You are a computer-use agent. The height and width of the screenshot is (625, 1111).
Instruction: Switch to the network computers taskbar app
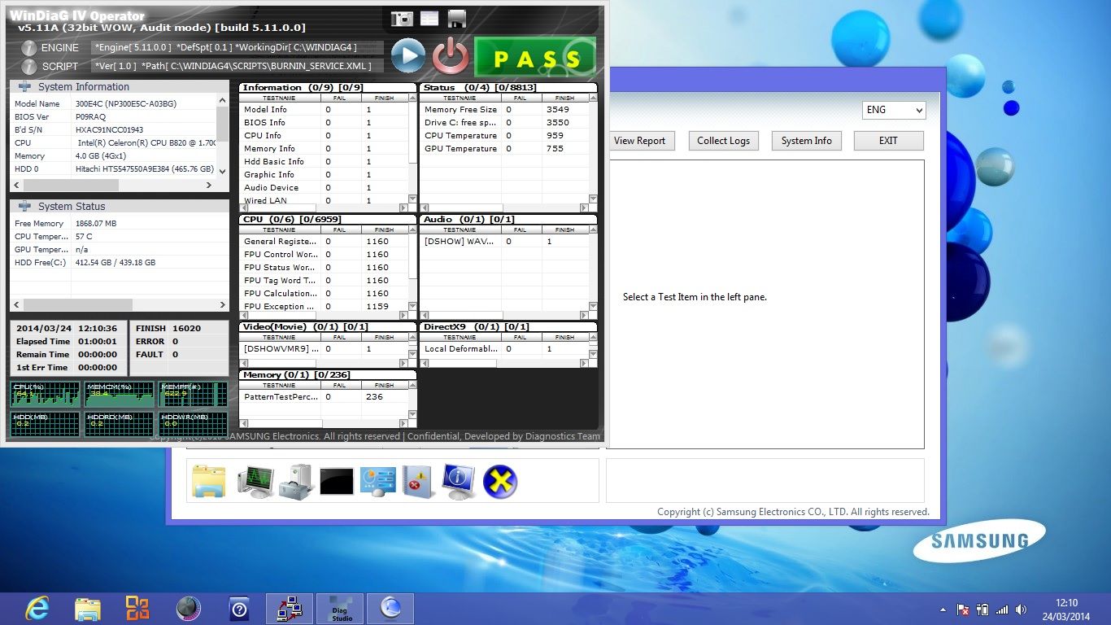290,609
